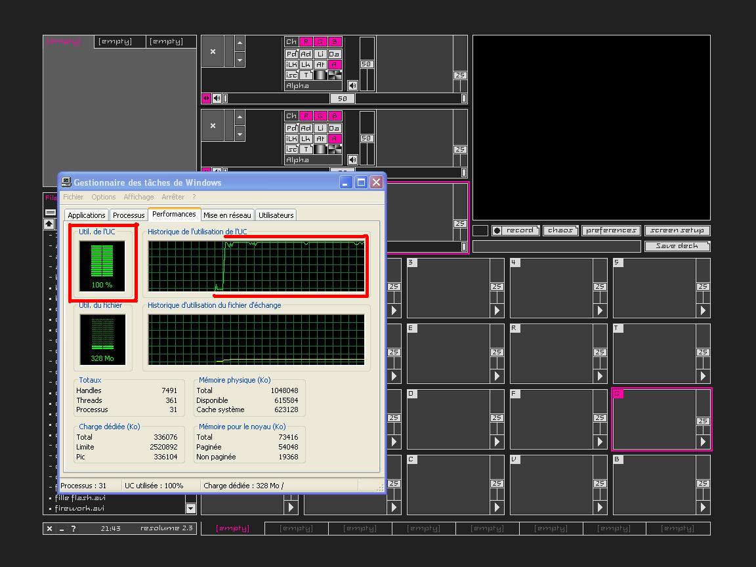The image size is (756, 567).
Task: Clear the top layer with its X button
Action: coord(213,51)
